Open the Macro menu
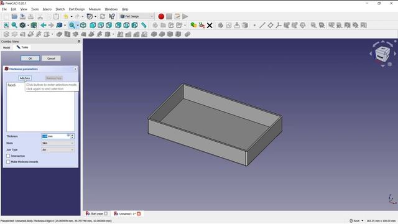This screenshot has width=398, height=224. coord(47,9)
